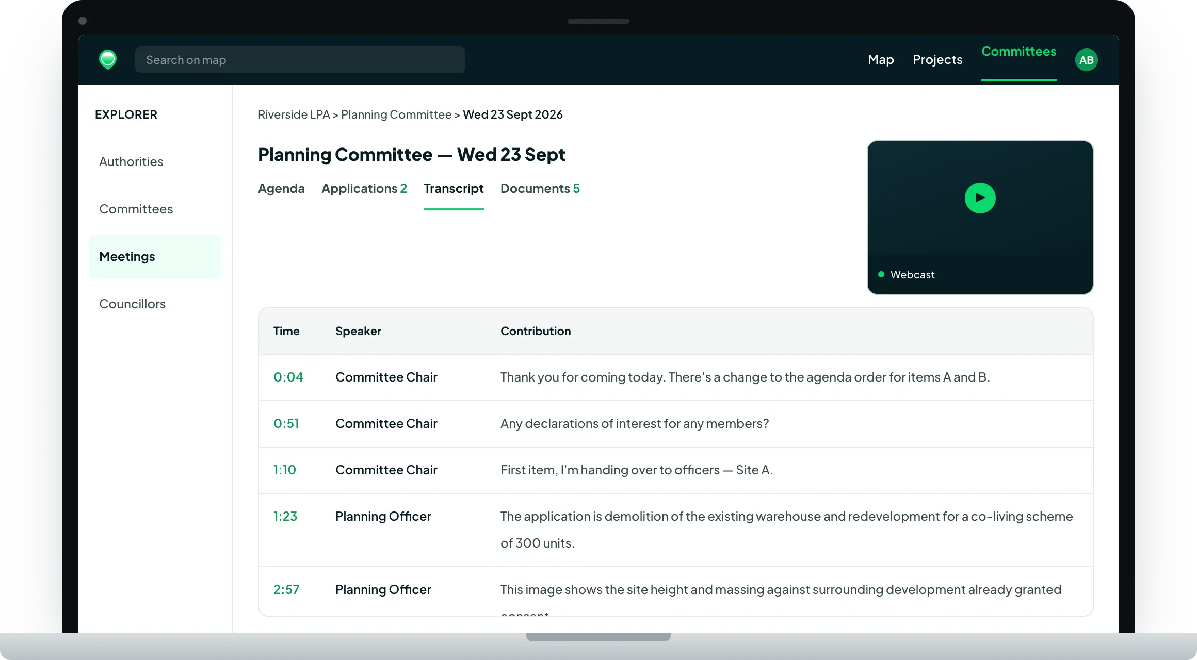Click the Planning Committee breadcrumb link

coord(396,114)
